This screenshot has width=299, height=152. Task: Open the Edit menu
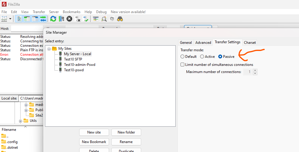pyautogui.click(x=14, y=12)
